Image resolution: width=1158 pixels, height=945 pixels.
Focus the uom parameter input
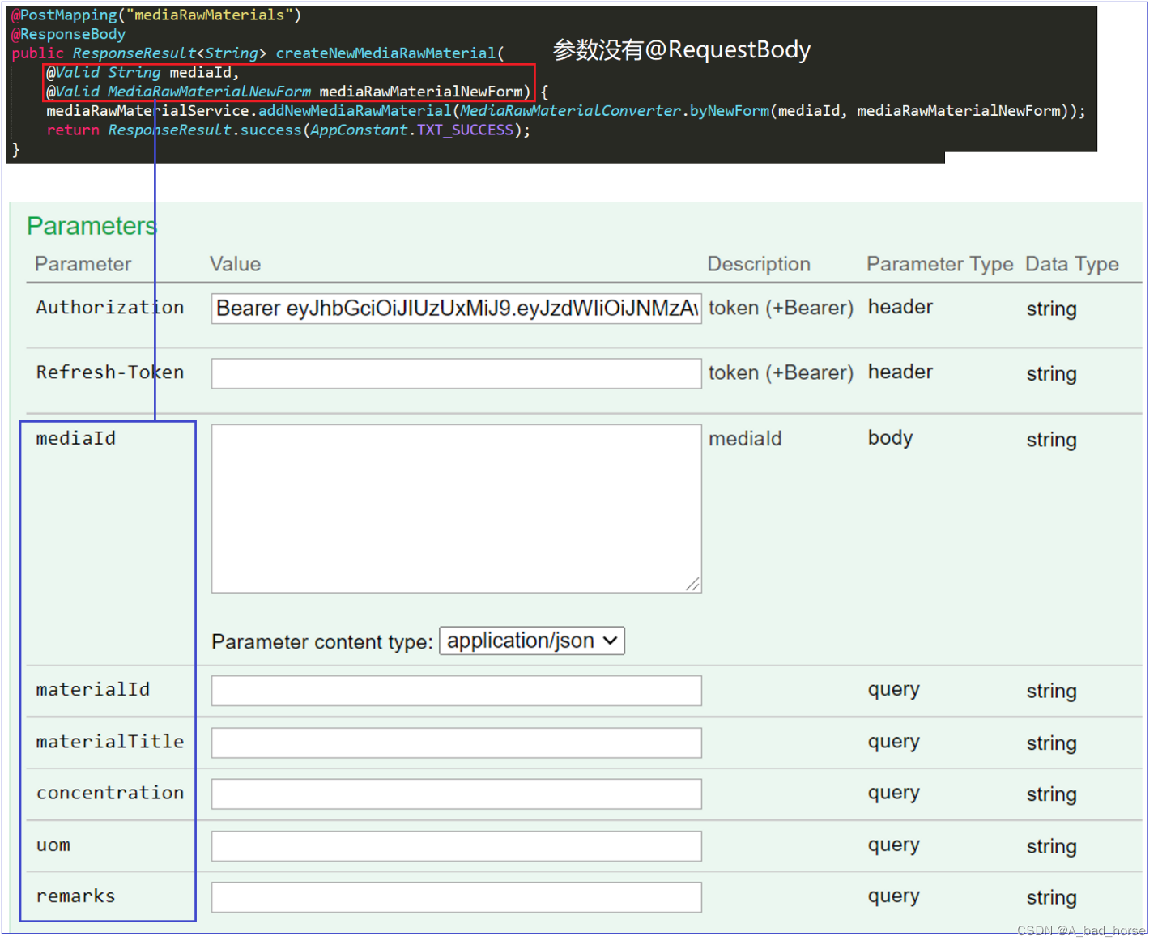(456, 846)
